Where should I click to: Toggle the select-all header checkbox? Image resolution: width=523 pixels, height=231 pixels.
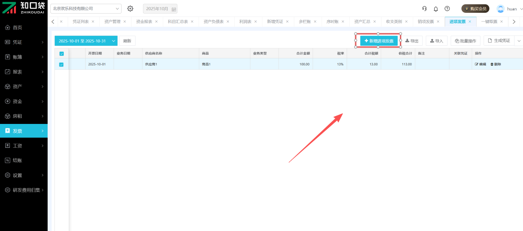pos(62,54)
